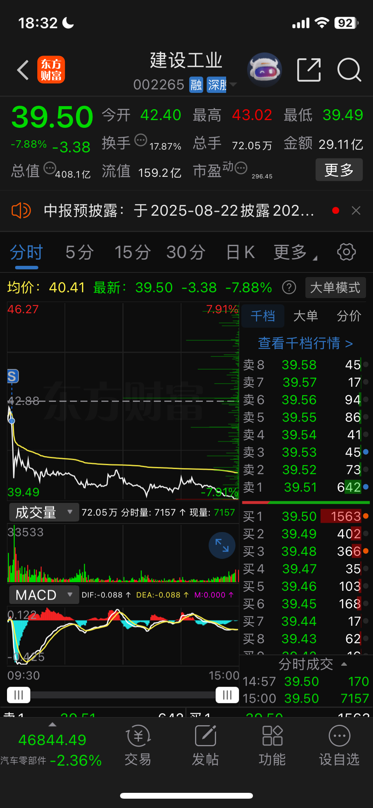The height and width of the screenshot is (808, 373).
Task: Tap the 卖8 row at 39.58
Action: tap(305, 365)
